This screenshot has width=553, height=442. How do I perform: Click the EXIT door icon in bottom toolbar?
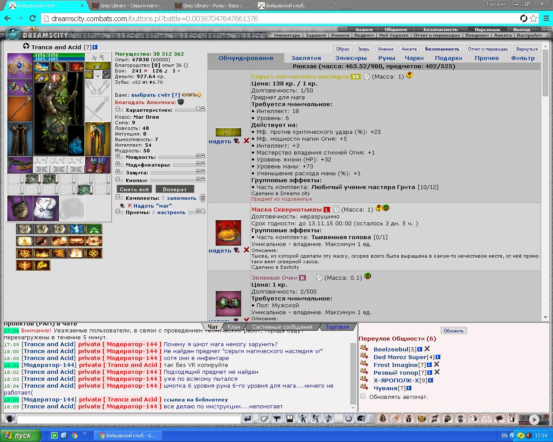512,418
